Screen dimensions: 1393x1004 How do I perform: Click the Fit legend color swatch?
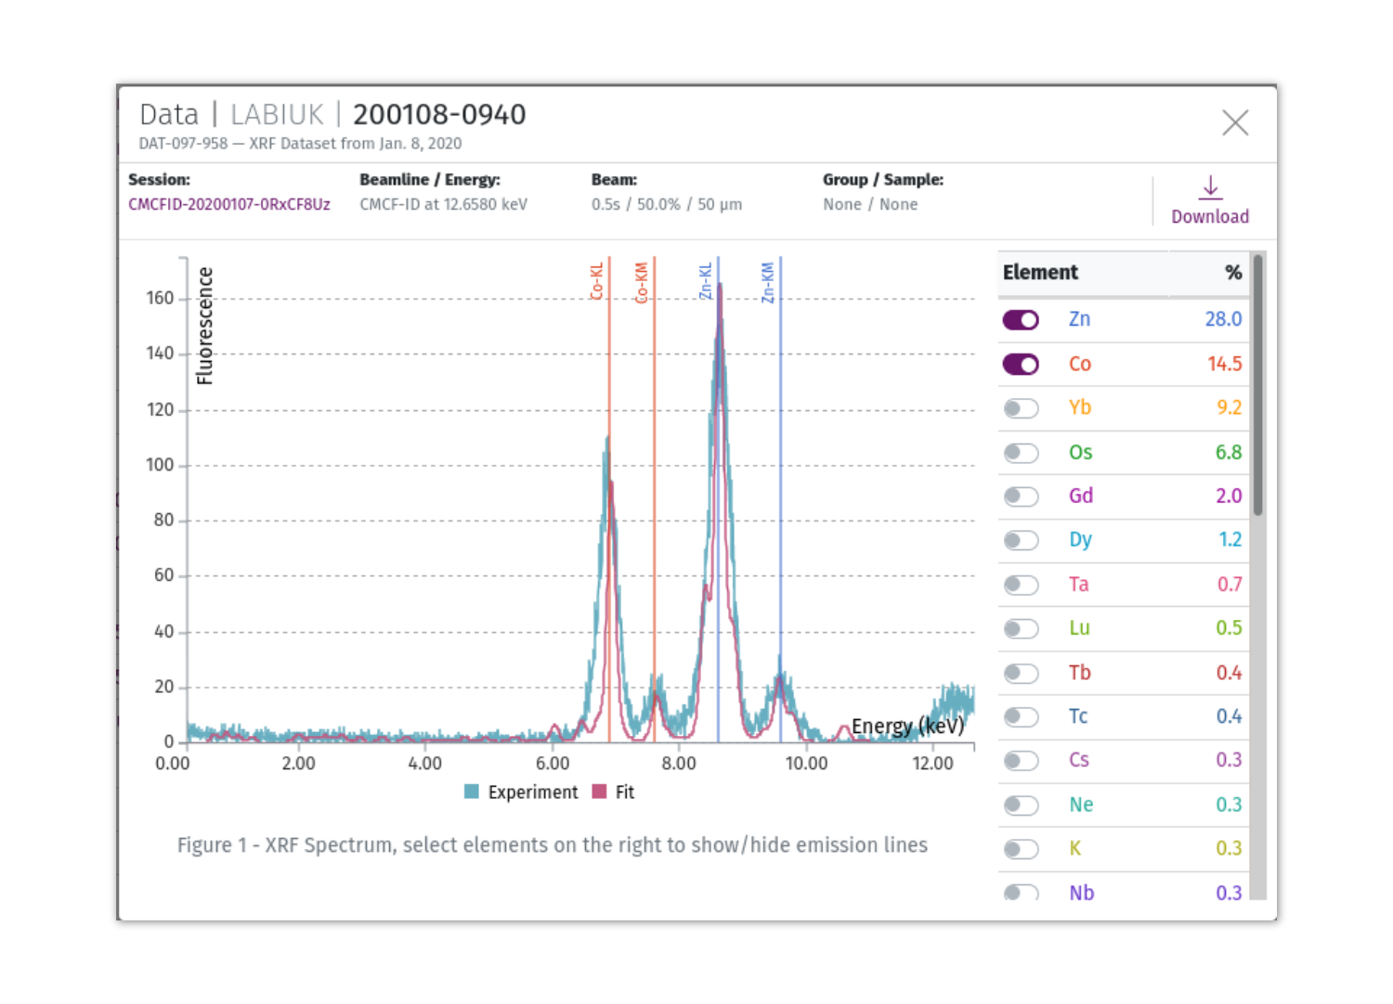point(599,792)
